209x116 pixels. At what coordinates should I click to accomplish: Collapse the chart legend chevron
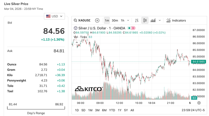click(x=77, y=42)
